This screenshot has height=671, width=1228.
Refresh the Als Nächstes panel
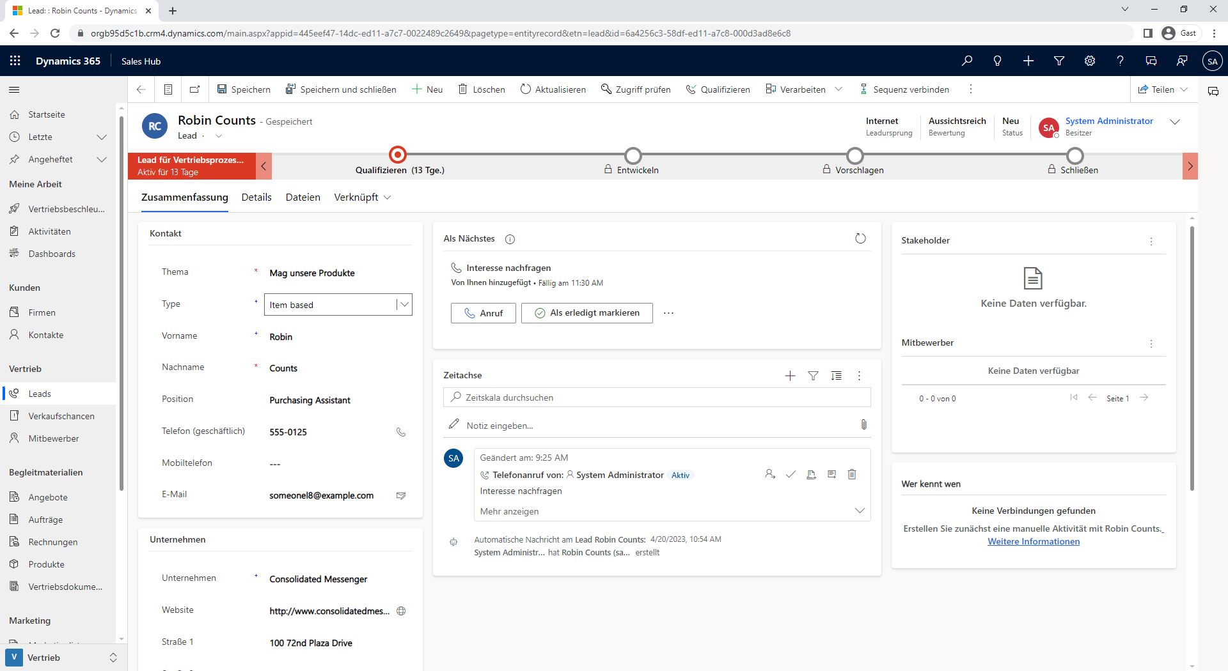[x=860, y=238]
